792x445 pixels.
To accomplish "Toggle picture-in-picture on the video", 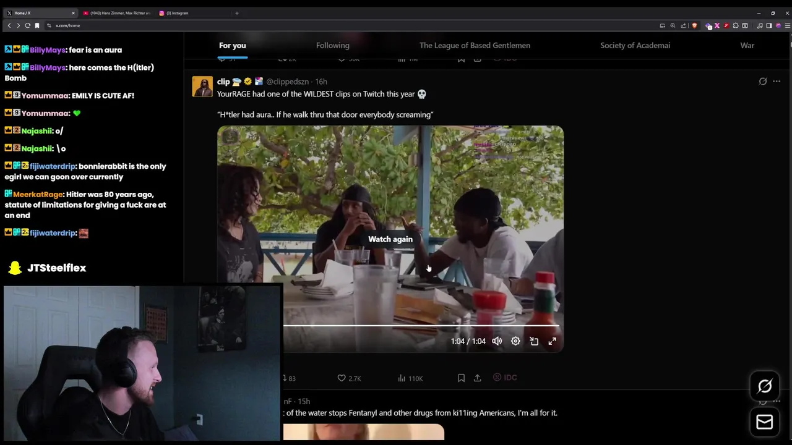I will click(x=534, y=341).
